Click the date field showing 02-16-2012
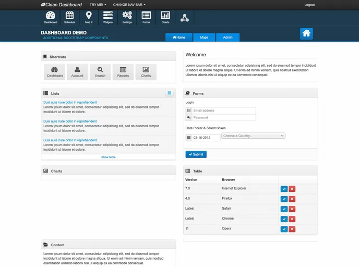This screenshot has width=359, height=267. (x=206, y=138)
